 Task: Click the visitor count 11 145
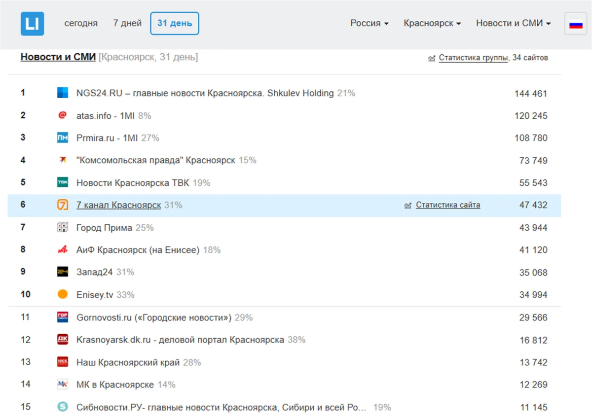[533, 407]
